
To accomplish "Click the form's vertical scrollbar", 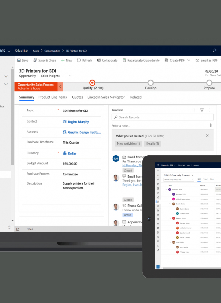I will click(13, 117).
